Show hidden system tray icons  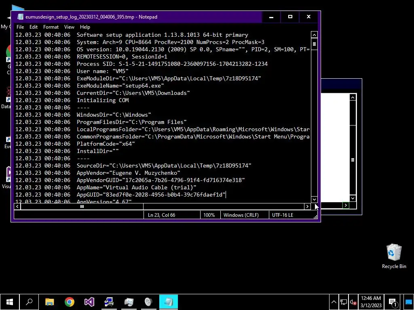(x=334, y=302)
